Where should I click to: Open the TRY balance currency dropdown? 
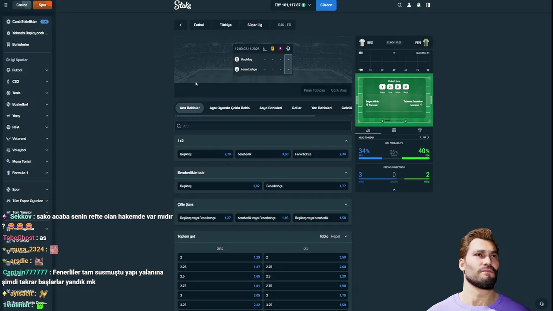(292, 5)
